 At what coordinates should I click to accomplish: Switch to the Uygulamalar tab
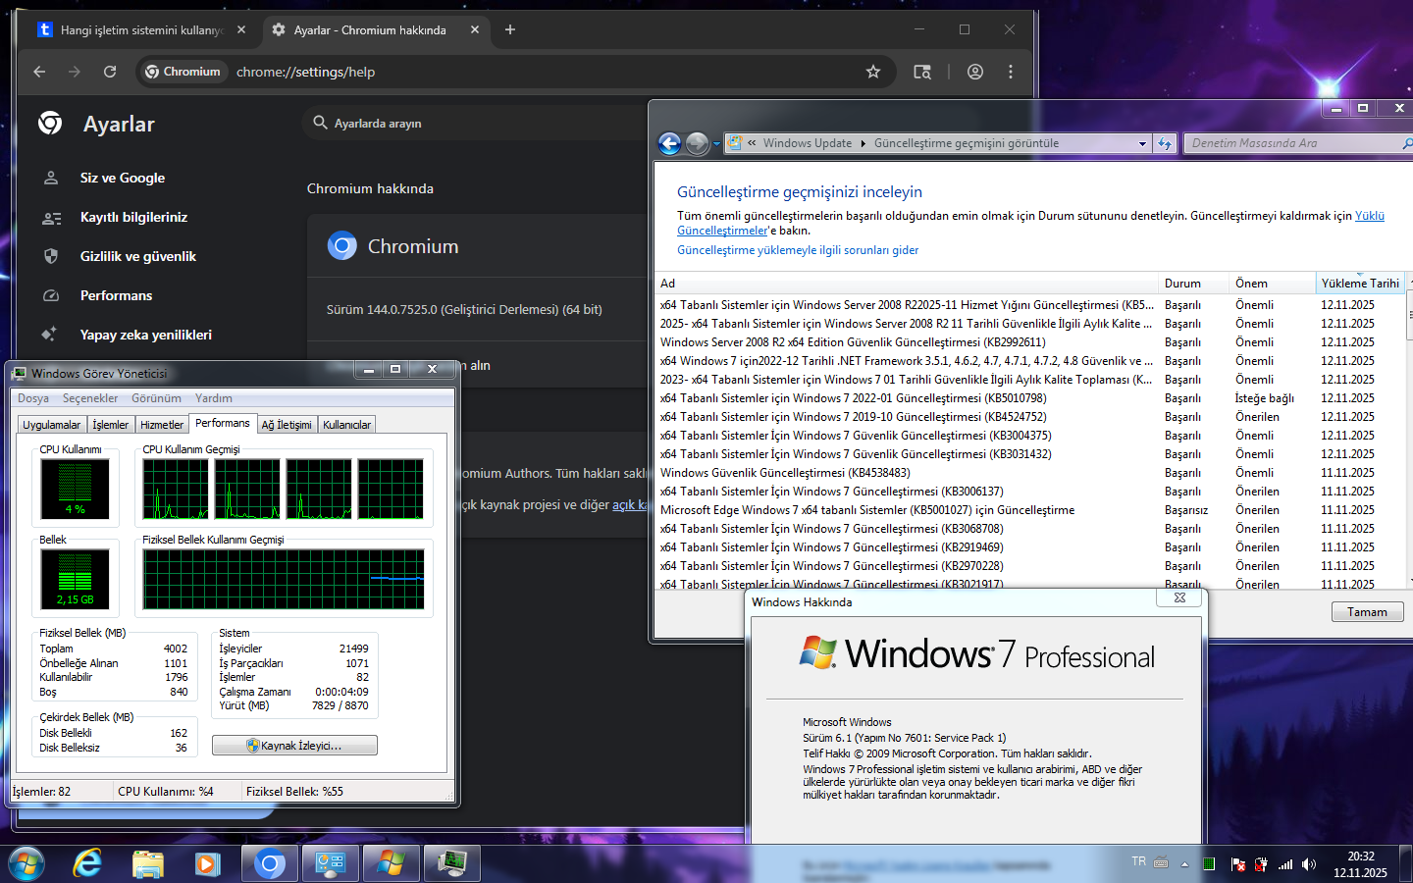point(52,425)
